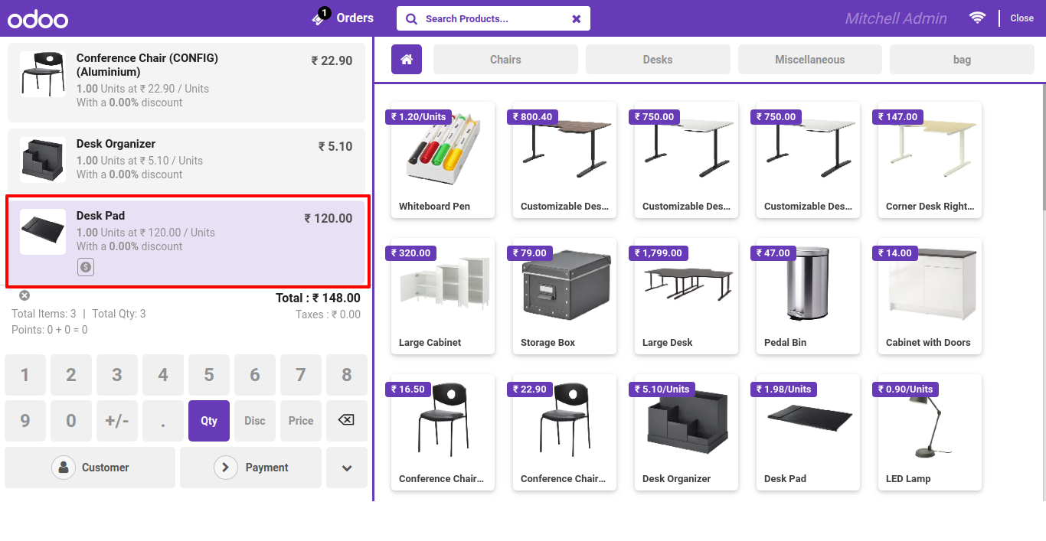
Task: Click the payment chevron icon
Action: [x=226, y=468]
